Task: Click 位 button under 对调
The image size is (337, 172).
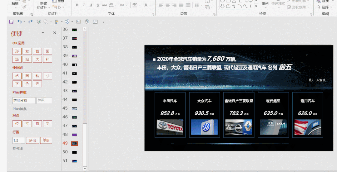Action: (x=17, y=124)
